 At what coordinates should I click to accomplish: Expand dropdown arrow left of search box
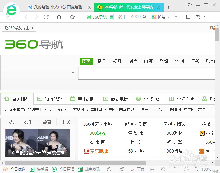[73, 73]
